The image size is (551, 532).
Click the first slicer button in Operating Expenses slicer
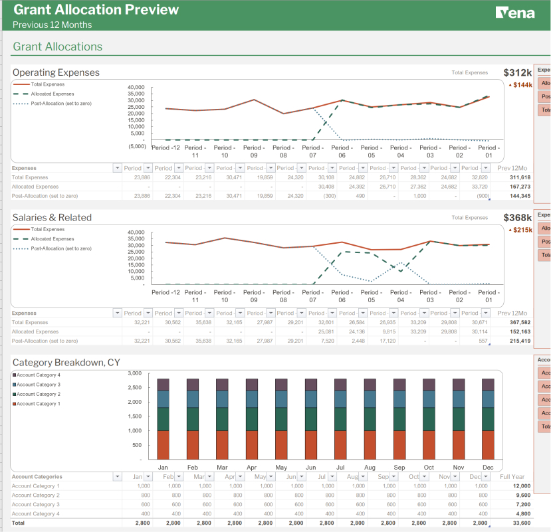[544, 83]
